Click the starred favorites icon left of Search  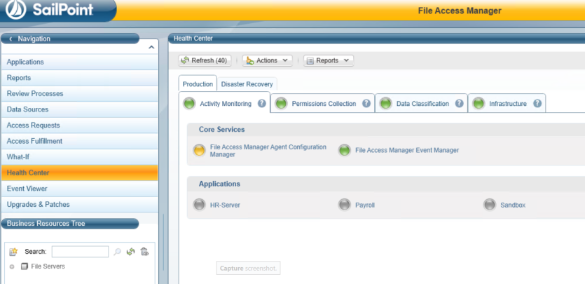(x=13, y=252)
